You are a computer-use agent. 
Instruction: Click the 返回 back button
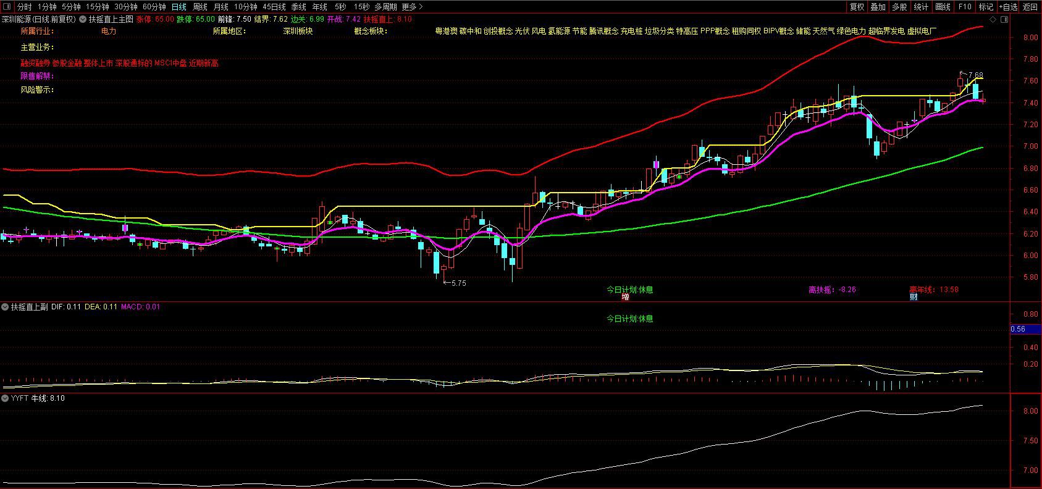1030,7
